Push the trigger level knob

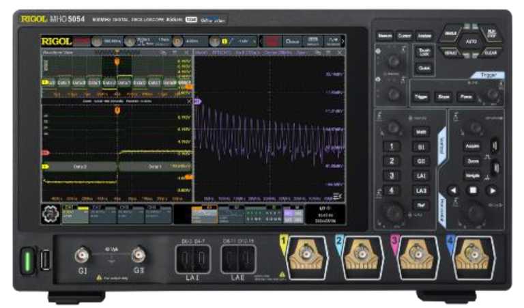point(493,95)
